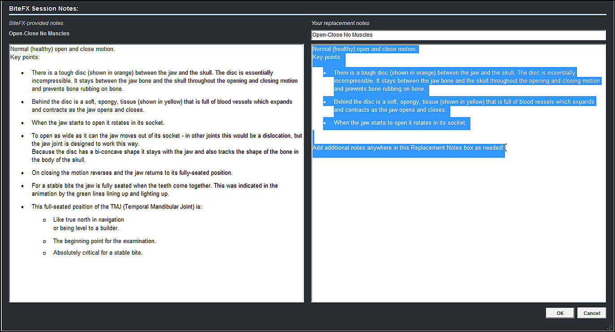Click the OK button
The image size is (615, 332).
coord(560,313)
